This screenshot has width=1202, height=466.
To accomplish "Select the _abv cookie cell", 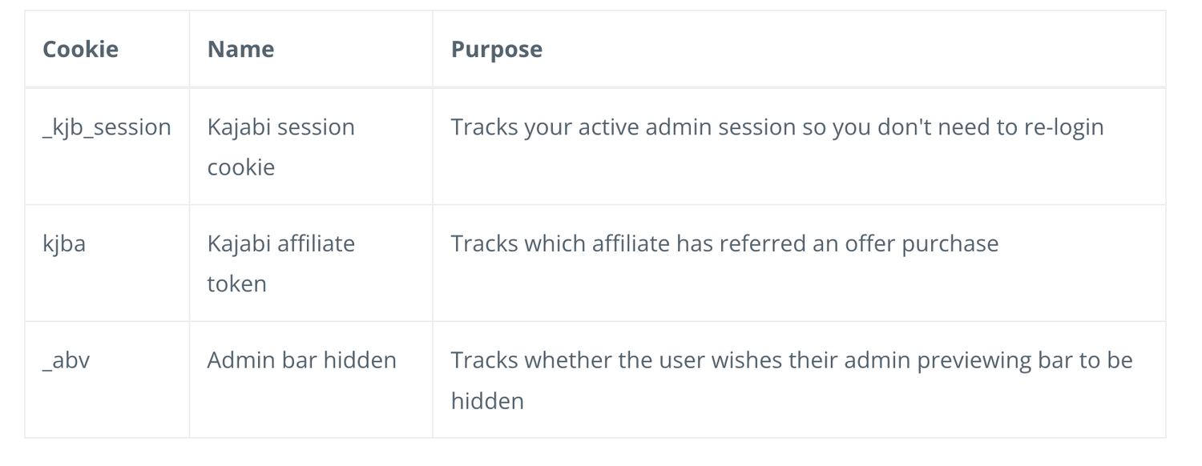I will click(x=66, y=360).
